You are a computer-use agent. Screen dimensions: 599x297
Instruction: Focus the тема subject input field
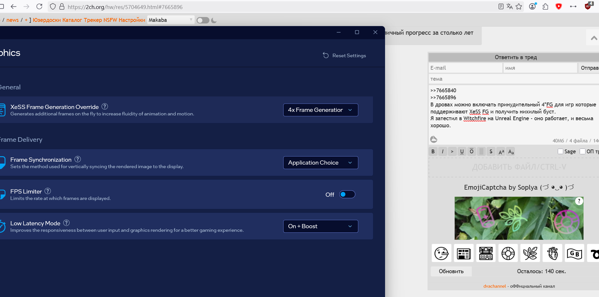(x=514, y=79)
